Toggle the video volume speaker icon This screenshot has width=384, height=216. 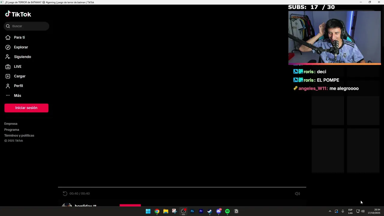(297, 193)
